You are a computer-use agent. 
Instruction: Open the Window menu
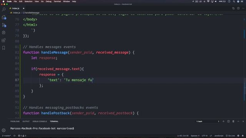coord(66,2)
